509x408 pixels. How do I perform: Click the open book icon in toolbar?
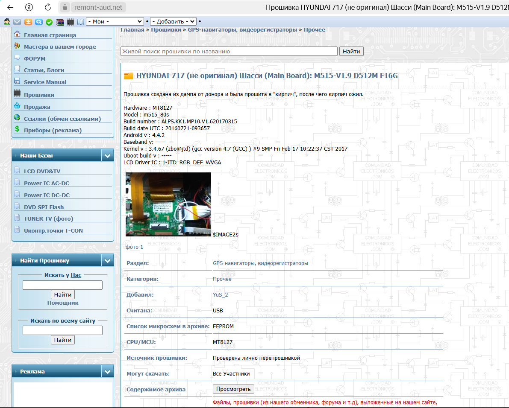[x=81, y=22]
